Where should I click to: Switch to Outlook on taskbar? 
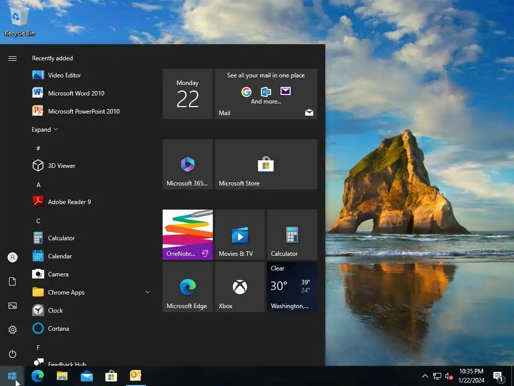pyautogui.click(x=136, y=376)
